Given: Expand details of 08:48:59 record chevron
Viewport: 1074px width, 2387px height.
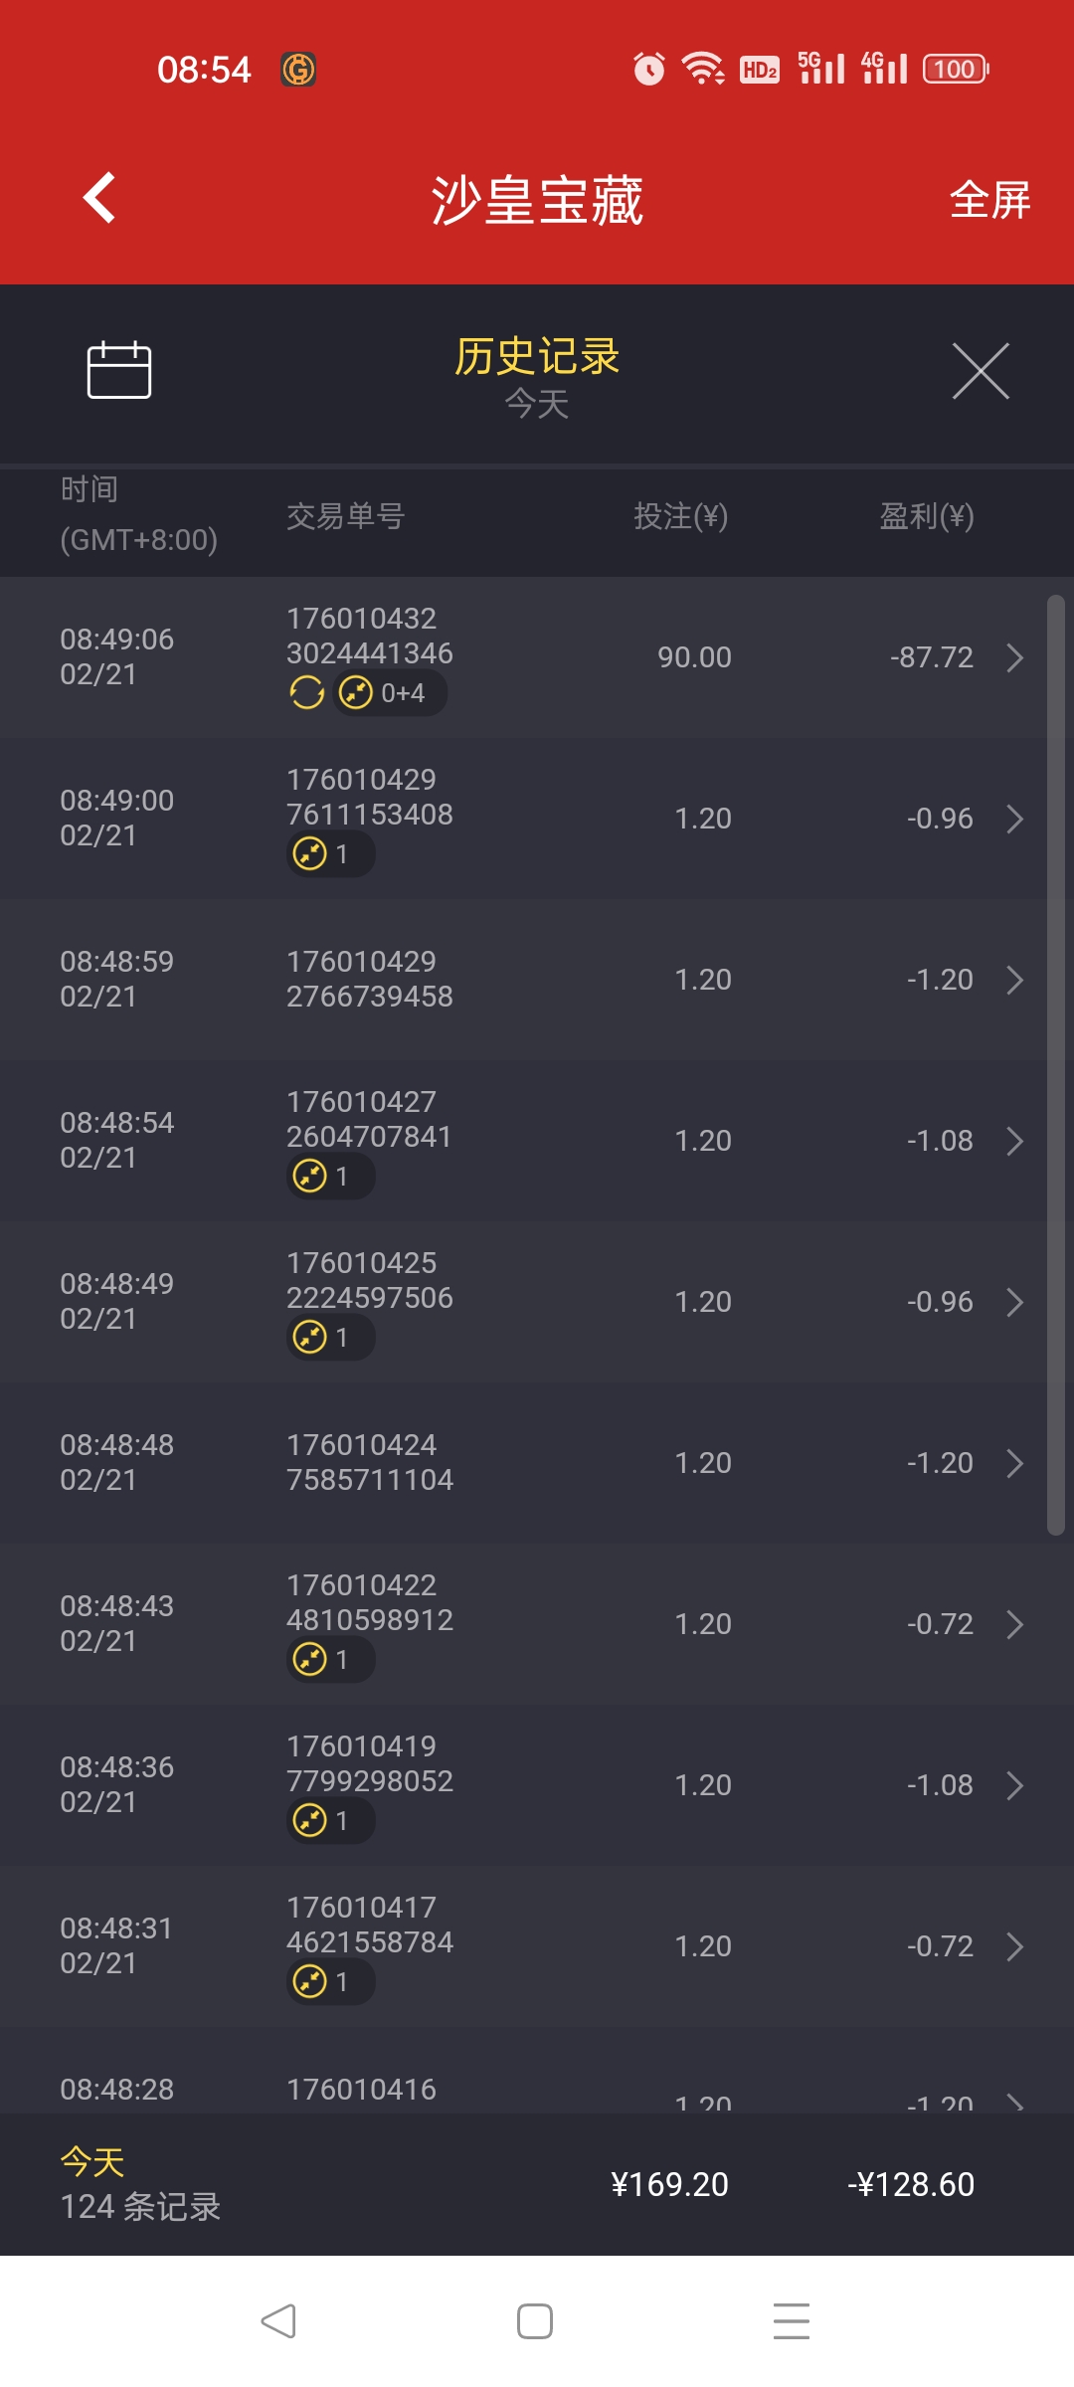Looking at the screenshot, I should pos(1014,980).
